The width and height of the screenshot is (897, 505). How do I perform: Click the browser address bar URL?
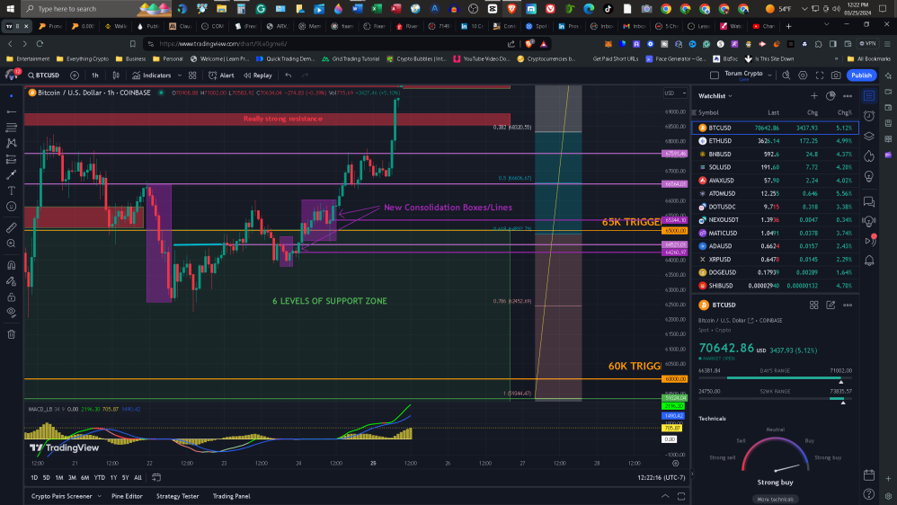point(223,44)
